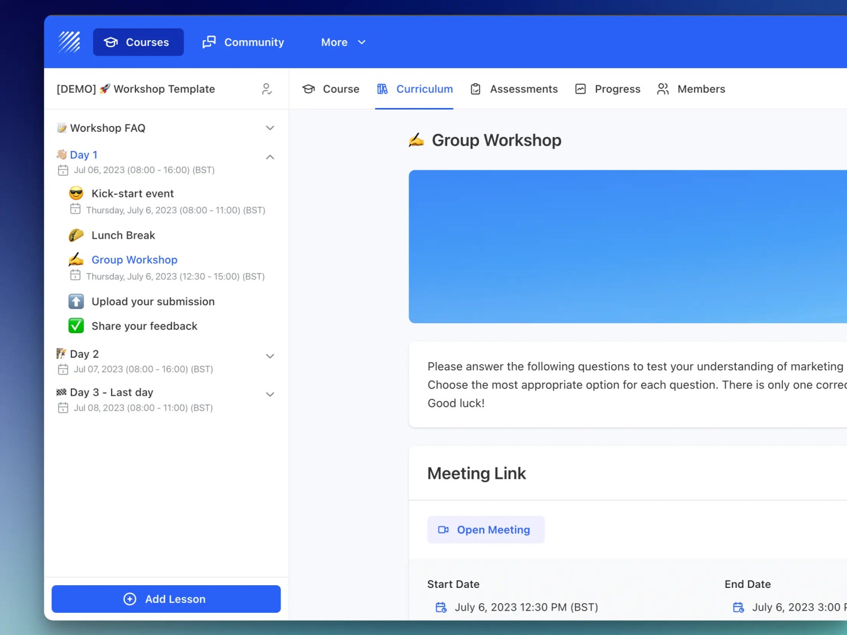This screenshot has width=847, height=635.
Task: Click the time text Thursday, July 6, 2023 (12:30 - 15:00)
Action: click(x=175, y=277)
